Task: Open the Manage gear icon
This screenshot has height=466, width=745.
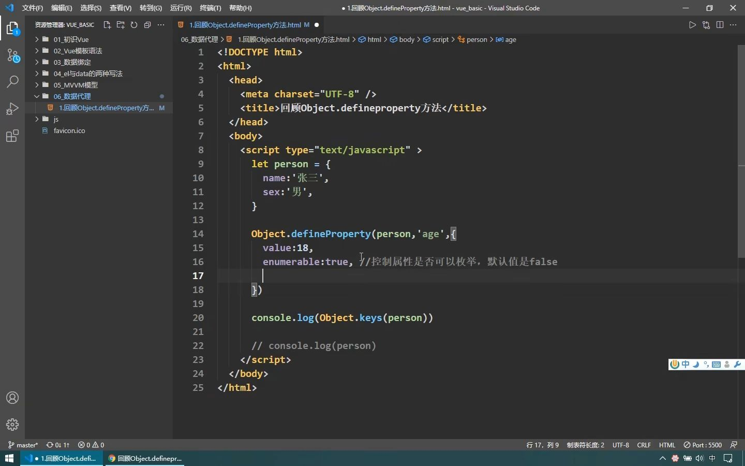Action: 12,425
